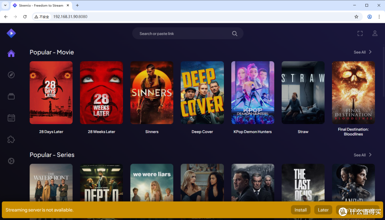This screenshot has width=385, height=220.
Task: Select the Stremio - Freedom to Stream tab
Action: [x=41, y=5]
